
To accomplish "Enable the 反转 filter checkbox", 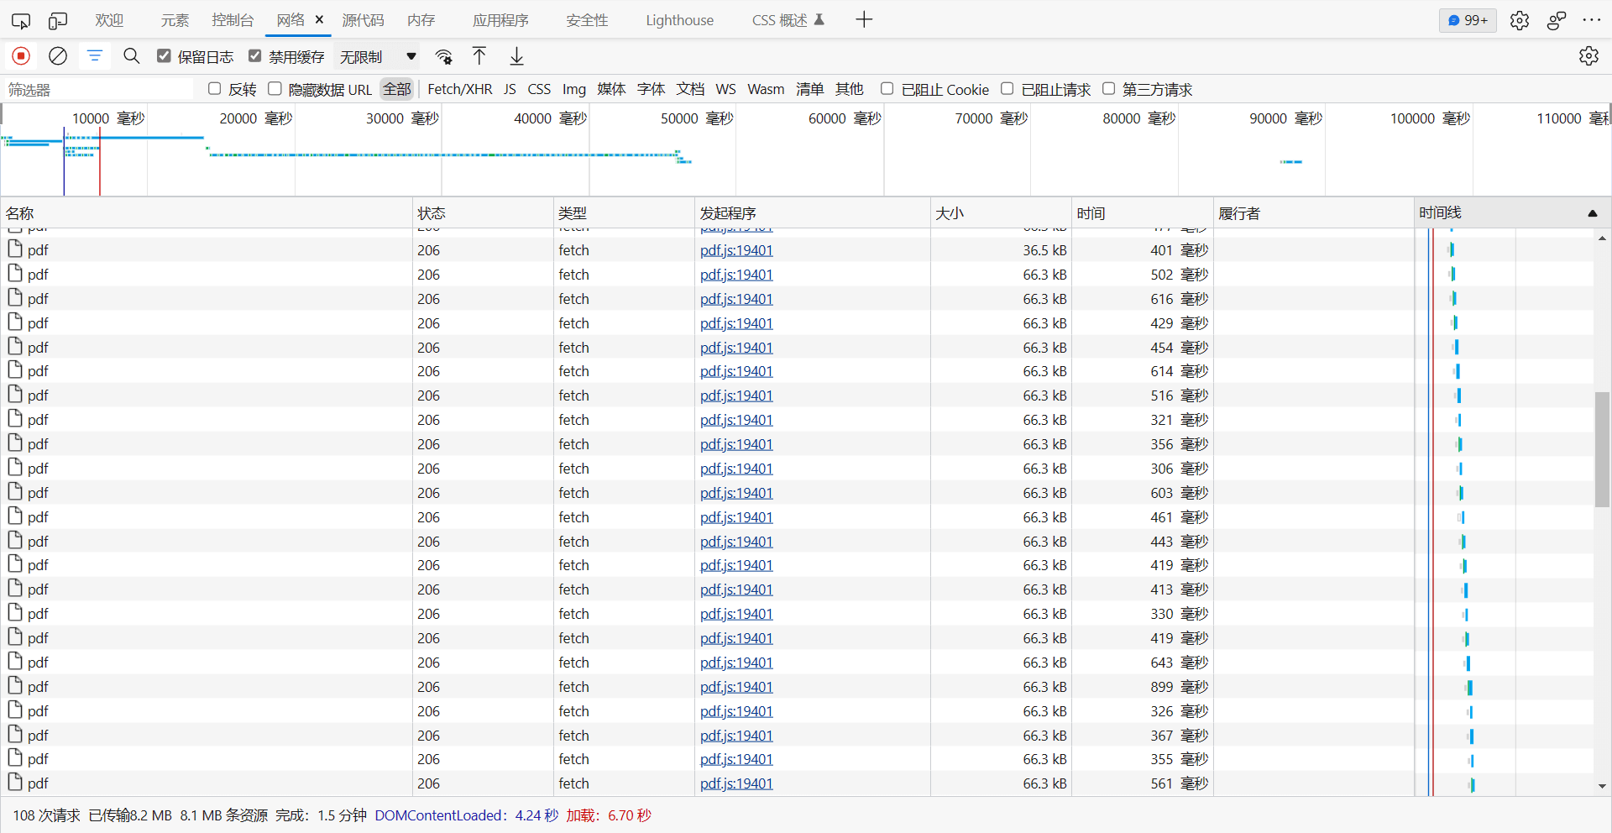I will [215, 89].
